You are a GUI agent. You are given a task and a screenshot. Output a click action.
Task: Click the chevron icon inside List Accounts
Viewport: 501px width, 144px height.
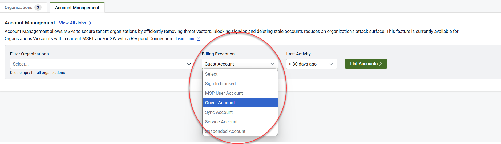pyautogui.click(x=381, y=64)
